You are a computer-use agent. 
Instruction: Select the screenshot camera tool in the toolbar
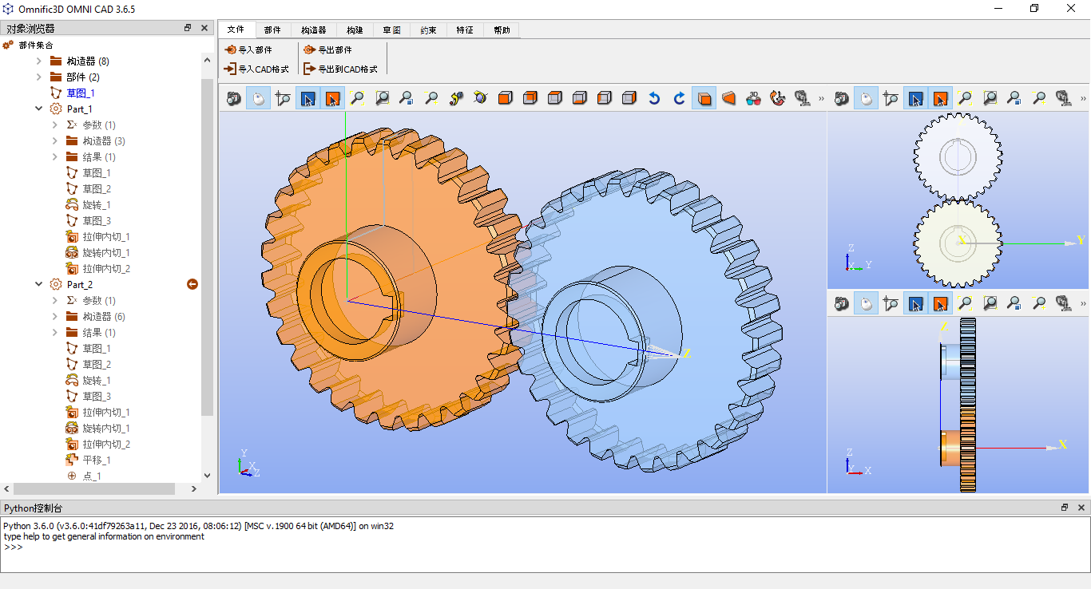tap(234, 98)
